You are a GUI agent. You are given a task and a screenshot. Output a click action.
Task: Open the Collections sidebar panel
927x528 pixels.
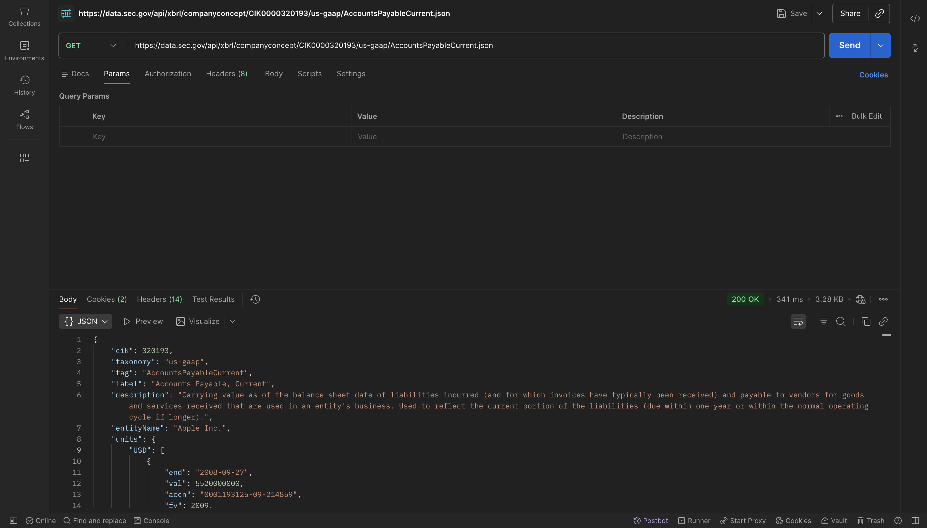[24, 17]
